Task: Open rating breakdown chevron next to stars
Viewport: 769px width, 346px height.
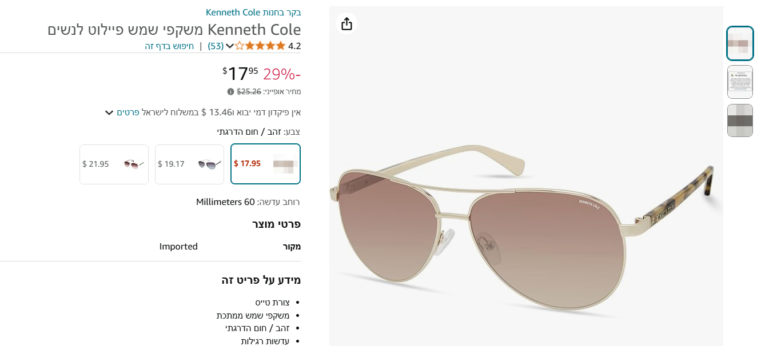Action: [230, 46]
